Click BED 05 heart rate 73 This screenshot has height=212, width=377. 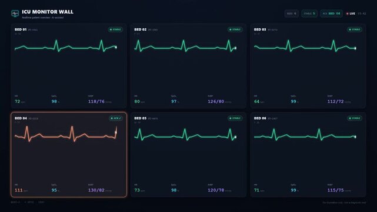point(137,190)
